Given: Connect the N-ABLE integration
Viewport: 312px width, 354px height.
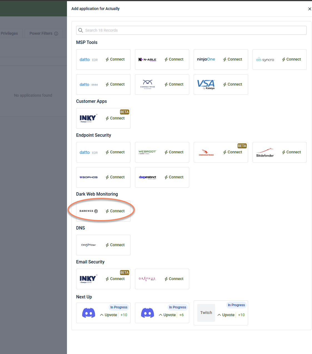Looking at the screenshot, I should [x=174, y=59].
